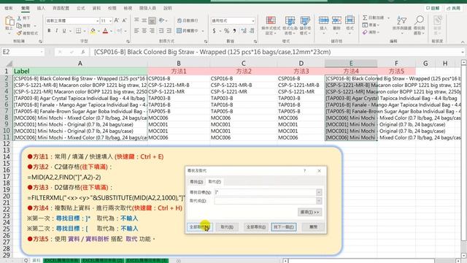Apply cell borders icon
Image resolution: width=467 pixels, height=263 pixels.
[78, 31]
